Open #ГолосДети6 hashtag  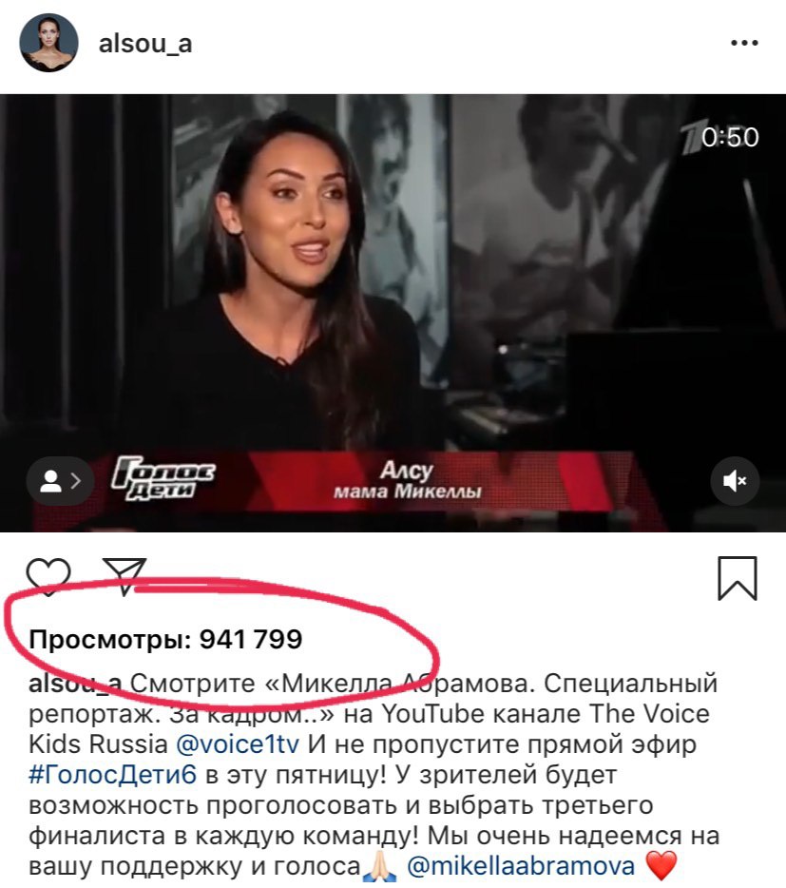click(113, 774)
